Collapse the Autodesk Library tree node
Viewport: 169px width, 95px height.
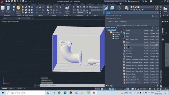[x=109, y=32]
